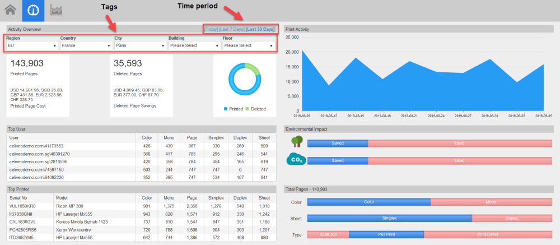Go to the Home icon
560x245 pixels.
tap(10, 10)
